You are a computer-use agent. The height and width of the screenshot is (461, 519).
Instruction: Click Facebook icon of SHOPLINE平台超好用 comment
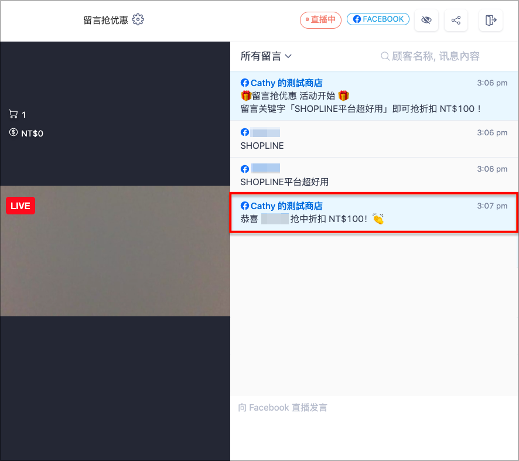point(245,169)
